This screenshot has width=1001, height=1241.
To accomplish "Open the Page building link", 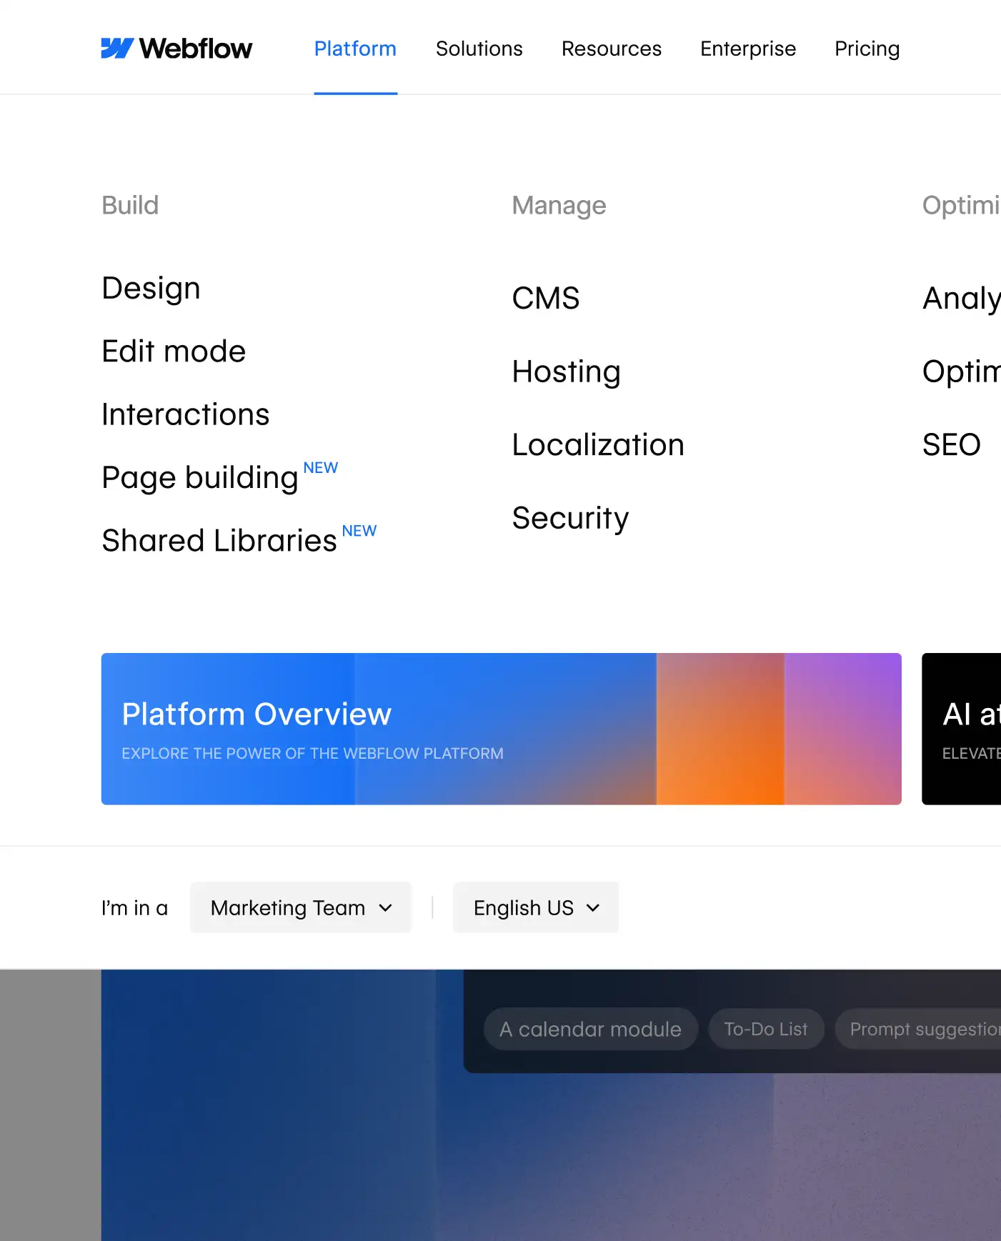I will point(200,477).
